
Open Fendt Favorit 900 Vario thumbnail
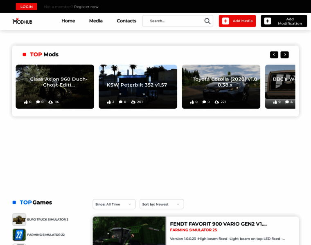click(x=129, y=231)
